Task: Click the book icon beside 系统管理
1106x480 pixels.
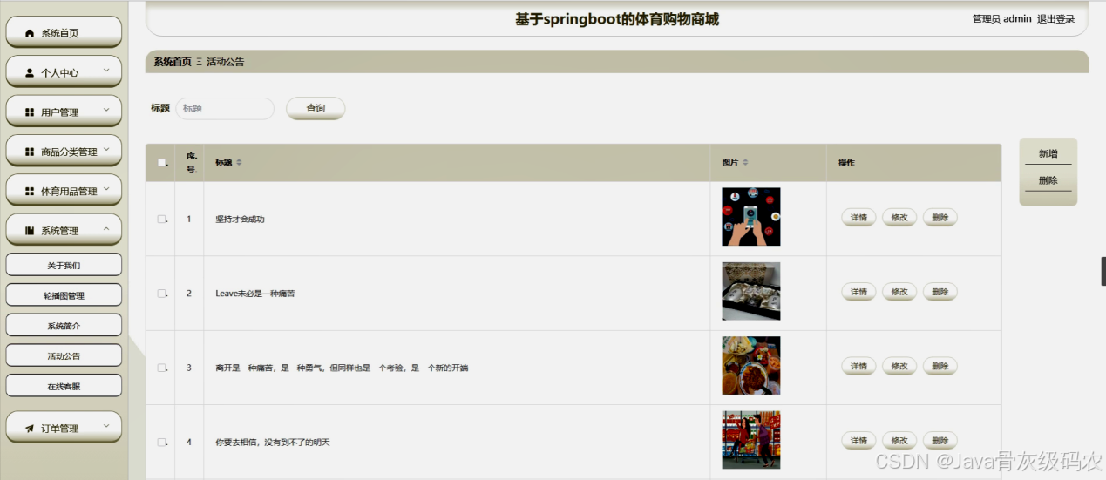Action: click(x=30, y=231)
